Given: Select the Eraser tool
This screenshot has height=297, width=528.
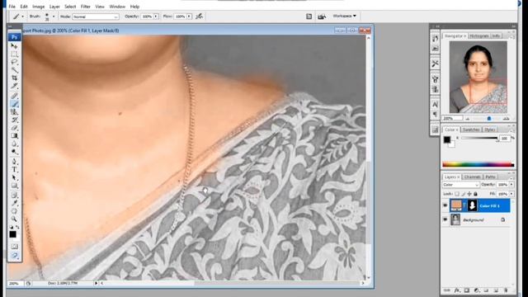Looking at the screenshot, I should tap(14, 128).
